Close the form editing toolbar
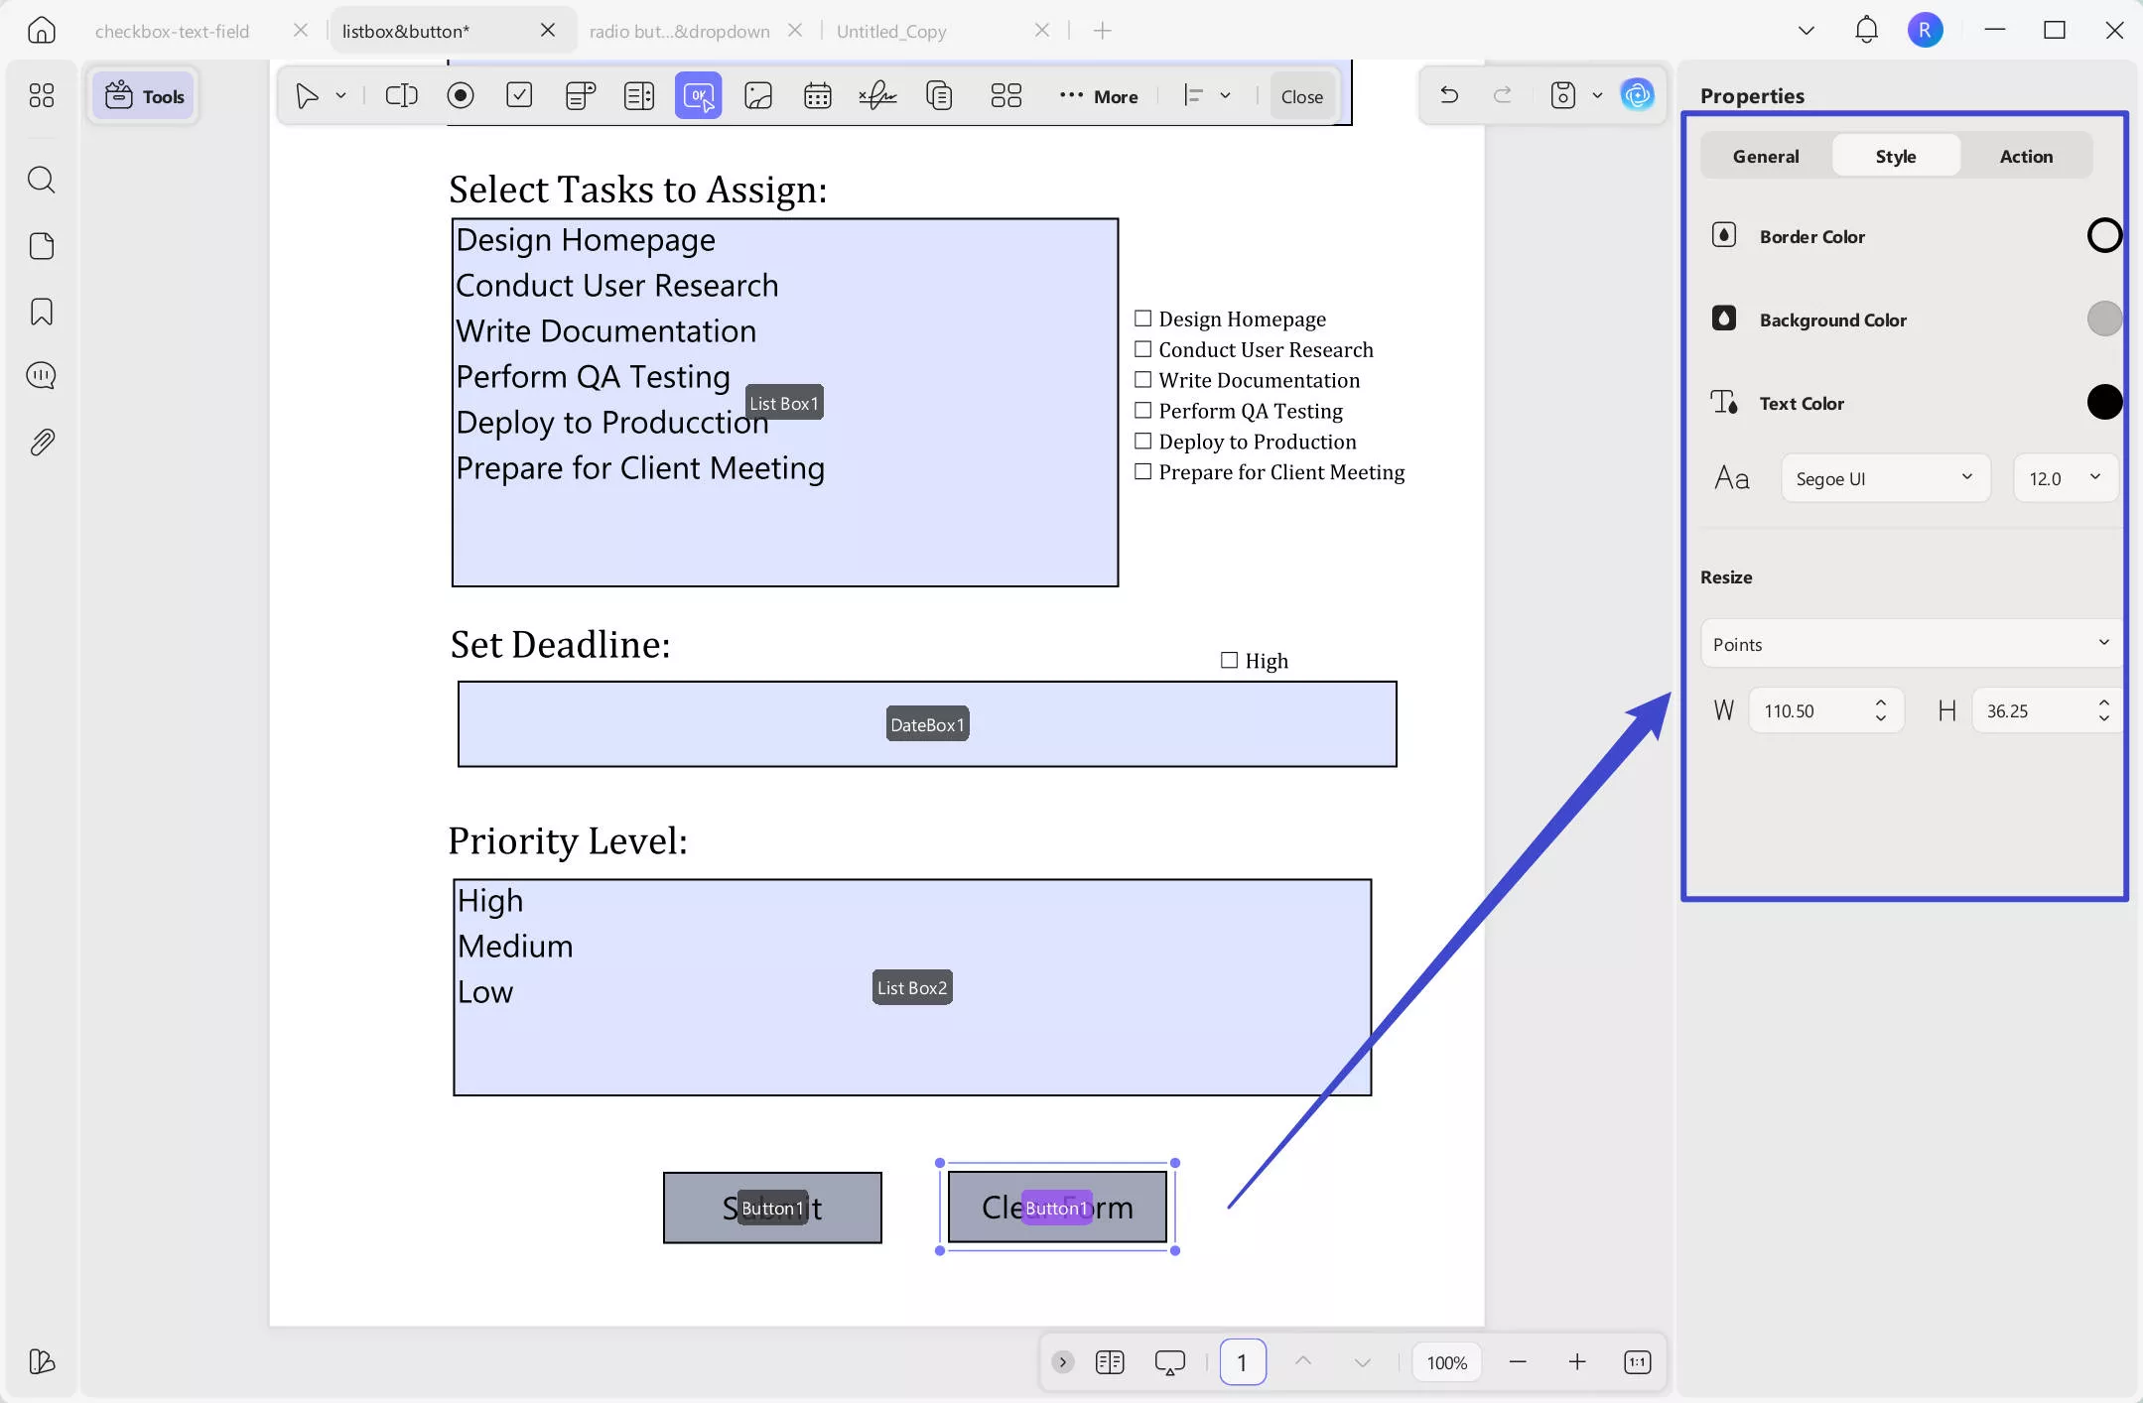 1301,96
